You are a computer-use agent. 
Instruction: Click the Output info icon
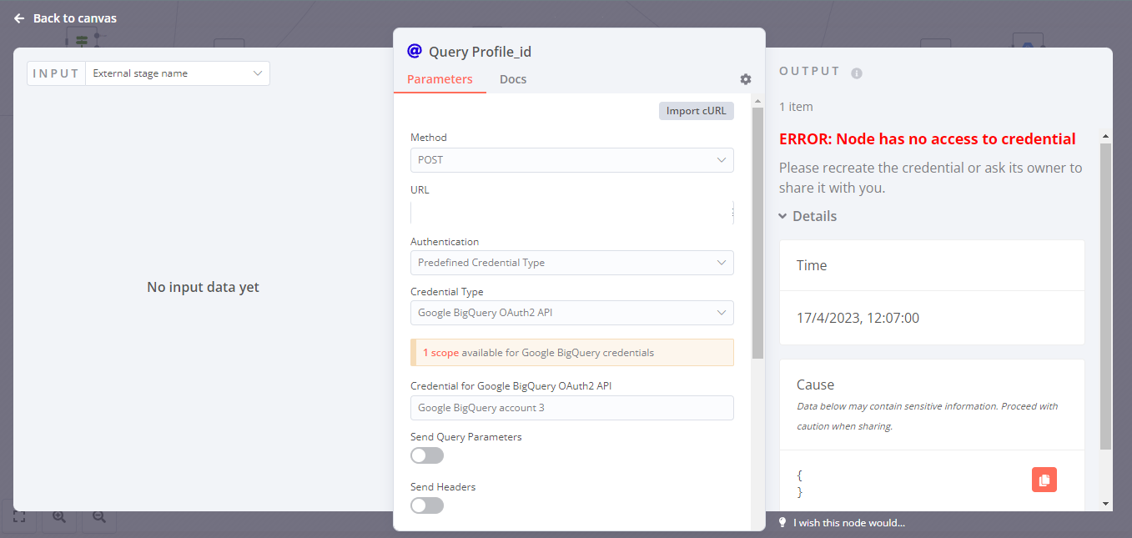coord(856,73)
